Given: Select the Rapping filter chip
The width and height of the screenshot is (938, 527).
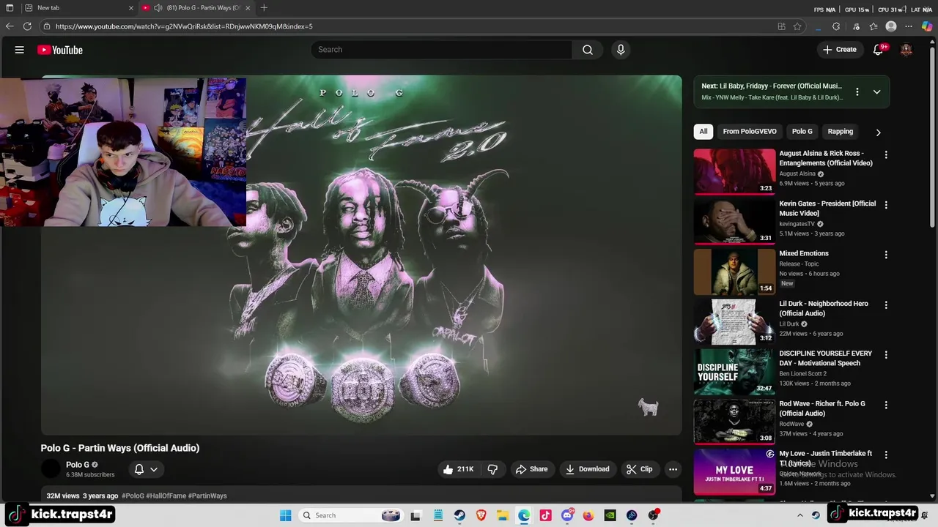Looking at the screenshot, I should point(840,132).
